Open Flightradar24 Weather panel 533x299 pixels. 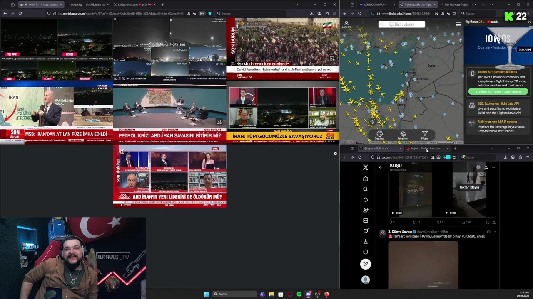point(403,135)
